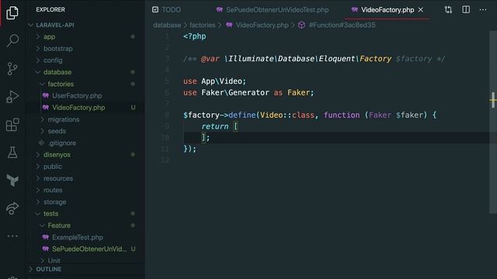This screenshot has width=497, height=279.
Task: Click the git icon beside .gitignore
Action: point(41,143)
